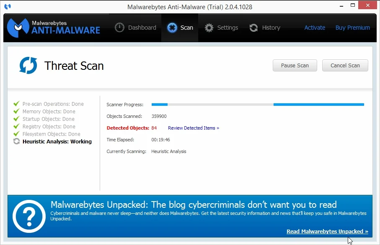Click the question mark circle icon
Viewport: 380px width, 245px height.
tap(29, 216)
